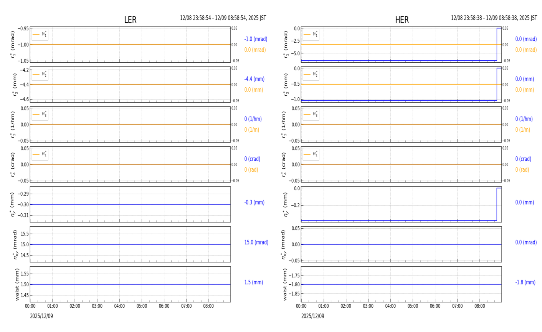Select the ∂r4* legend in HER panel
The height and width of the screenshot is (332, 542).
[311, 154]
